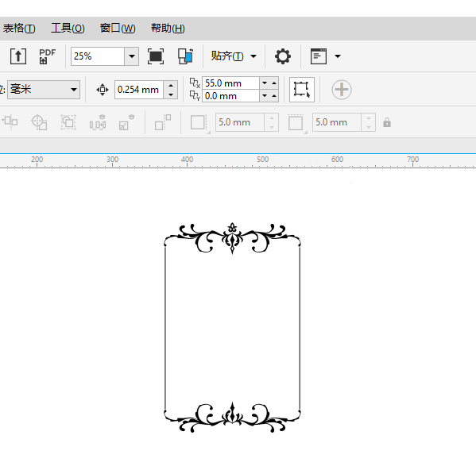Image resolution: width=476 pixels, height=470 pixels.
Task: Open the 工具(O) menu
Action: [x=68, y=29]
